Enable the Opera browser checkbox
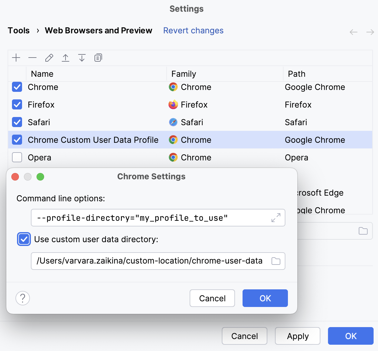 (x=17, y=157)
